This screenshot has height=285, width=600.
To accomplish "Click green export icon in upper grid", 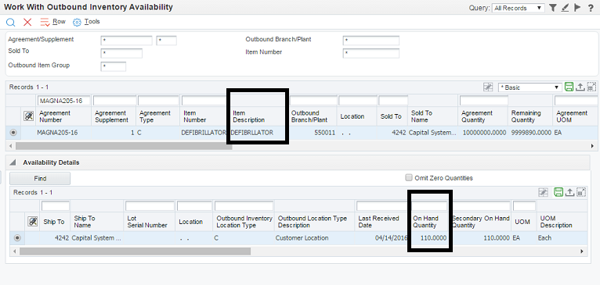I will point(569,87).
